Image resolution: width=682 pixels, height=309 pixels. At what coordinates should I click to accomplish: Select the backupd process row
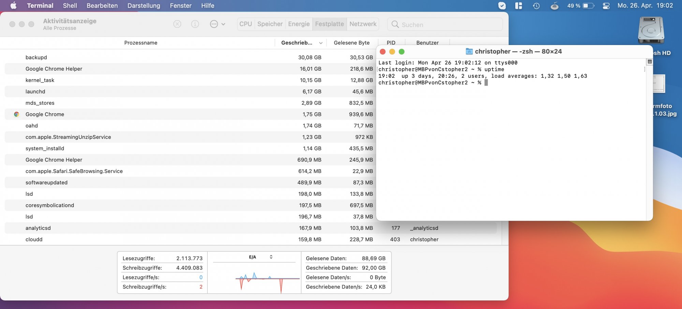click(190, 57)
